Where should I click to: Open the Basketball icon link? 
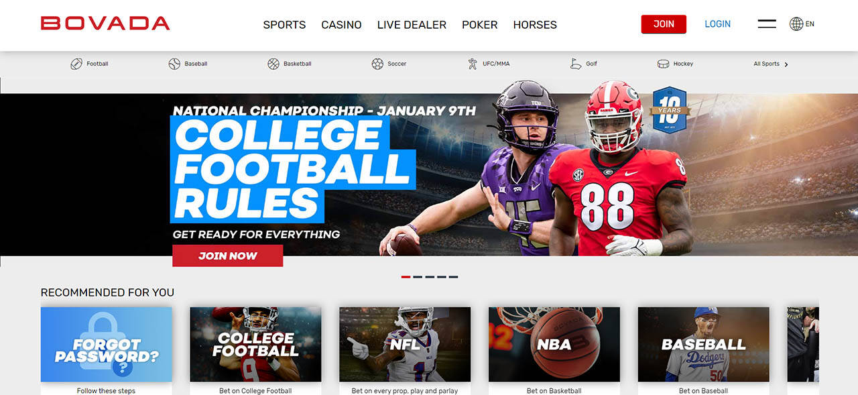[273, 64]
